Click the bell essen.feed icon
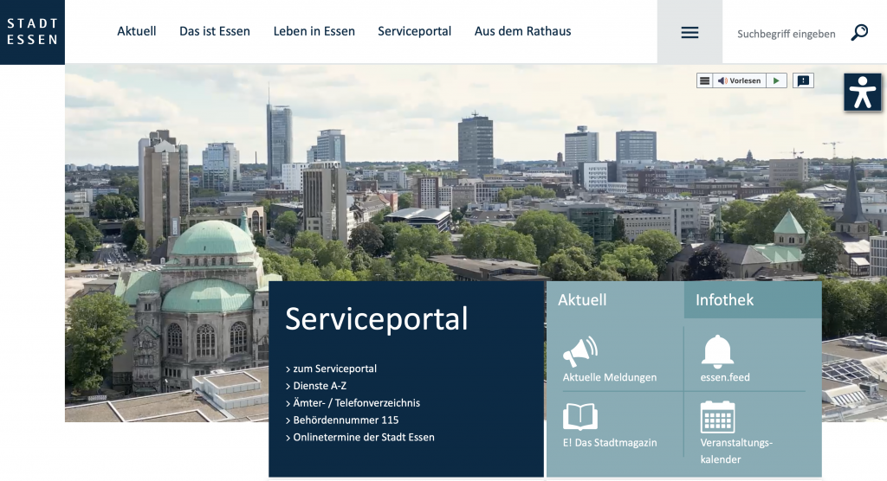Screen dimensions: 887x481 coord(717,351)
